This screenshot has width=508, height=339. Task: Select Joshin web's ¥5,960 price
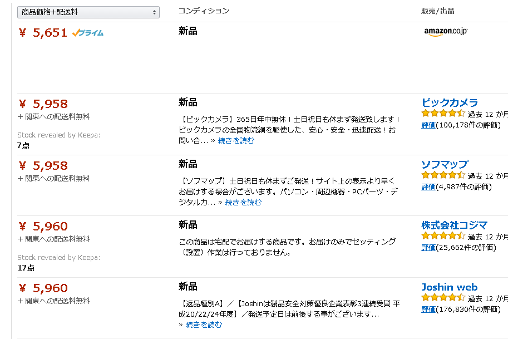(43, 288)
